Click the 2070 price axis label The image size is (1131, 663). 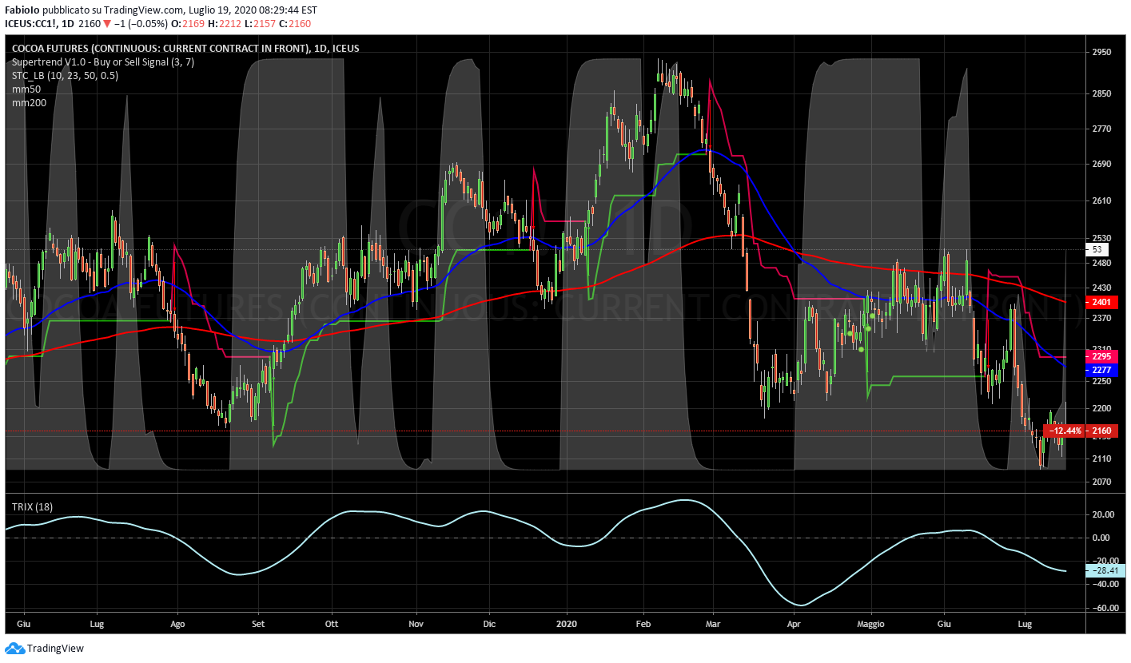pyautogui.click(x=1101, y=482)
